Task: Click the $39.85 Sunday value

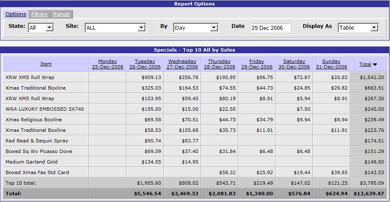Action: tap(339, 172)
